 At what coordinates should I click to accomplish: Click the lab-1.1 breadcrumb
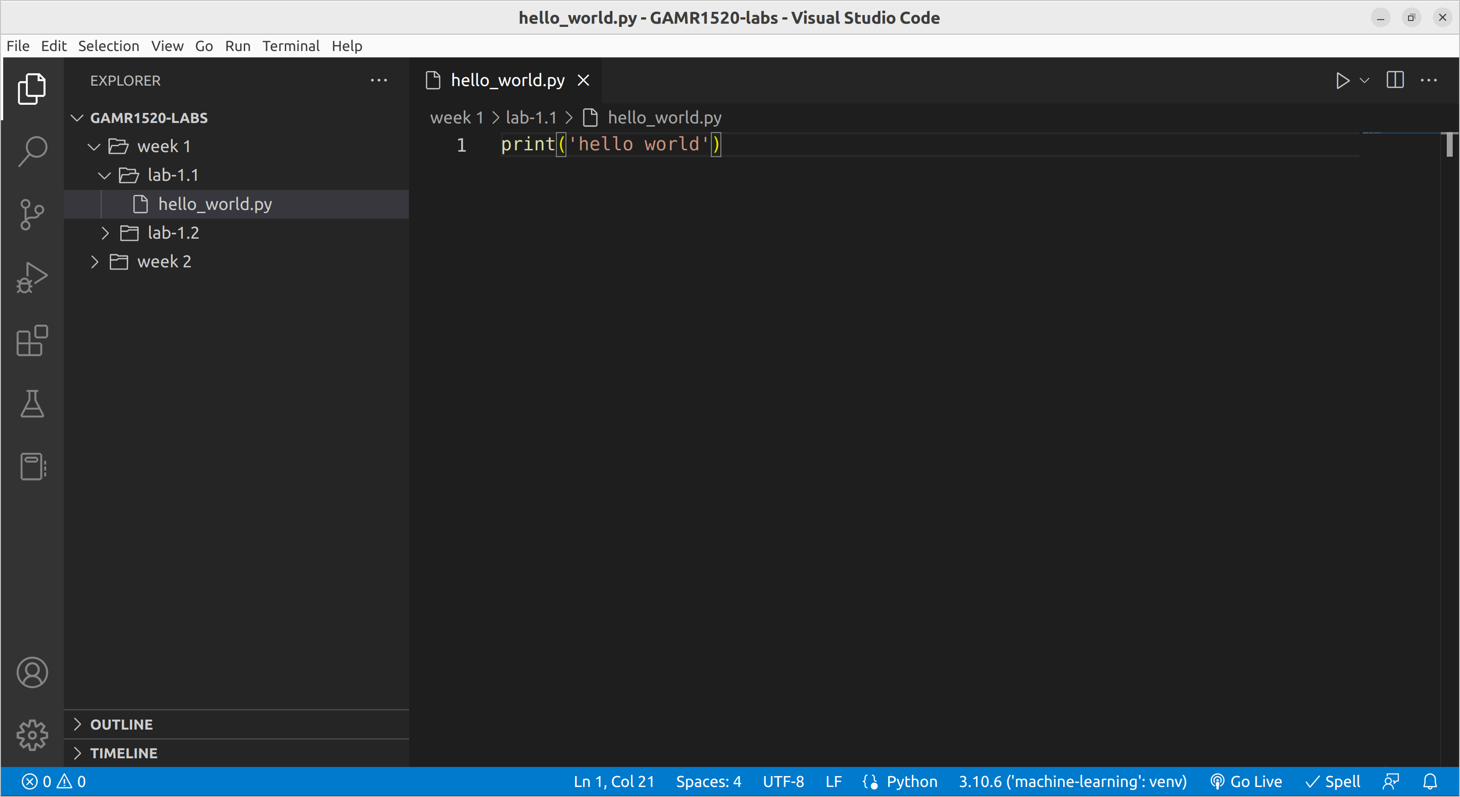pyautogui.click(x=531, y=118)
